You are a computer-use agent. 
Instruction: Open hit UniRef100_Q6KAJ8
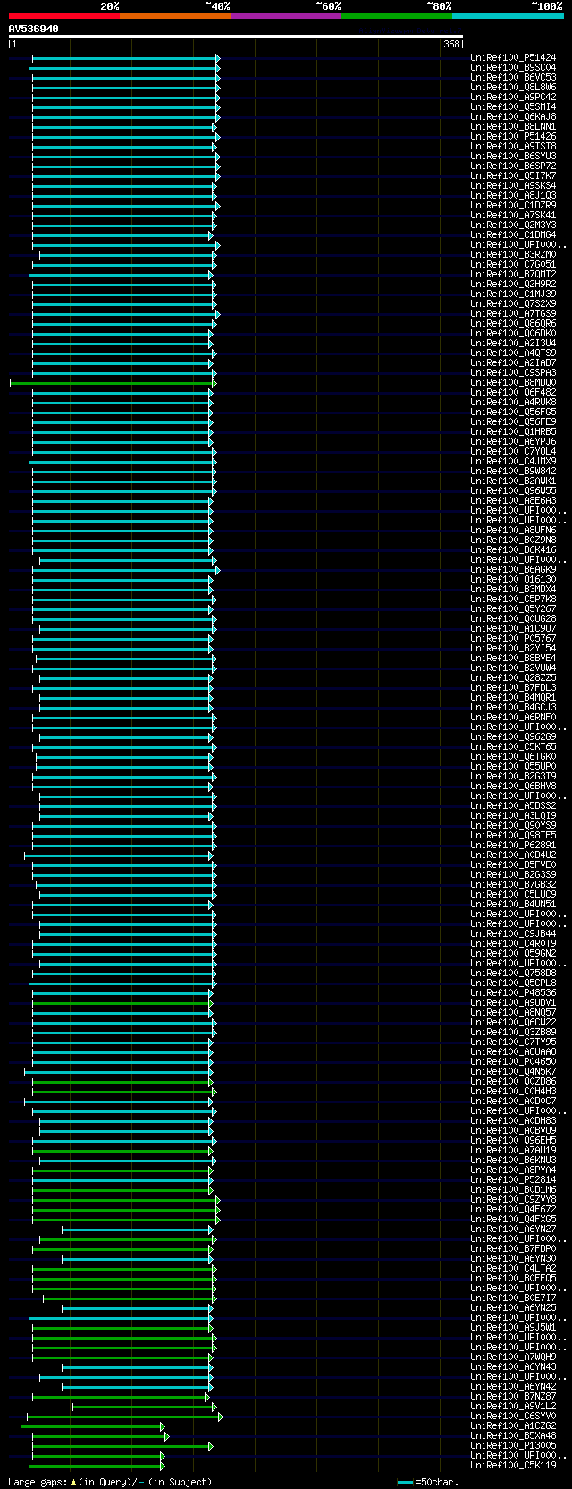point(513,117)
